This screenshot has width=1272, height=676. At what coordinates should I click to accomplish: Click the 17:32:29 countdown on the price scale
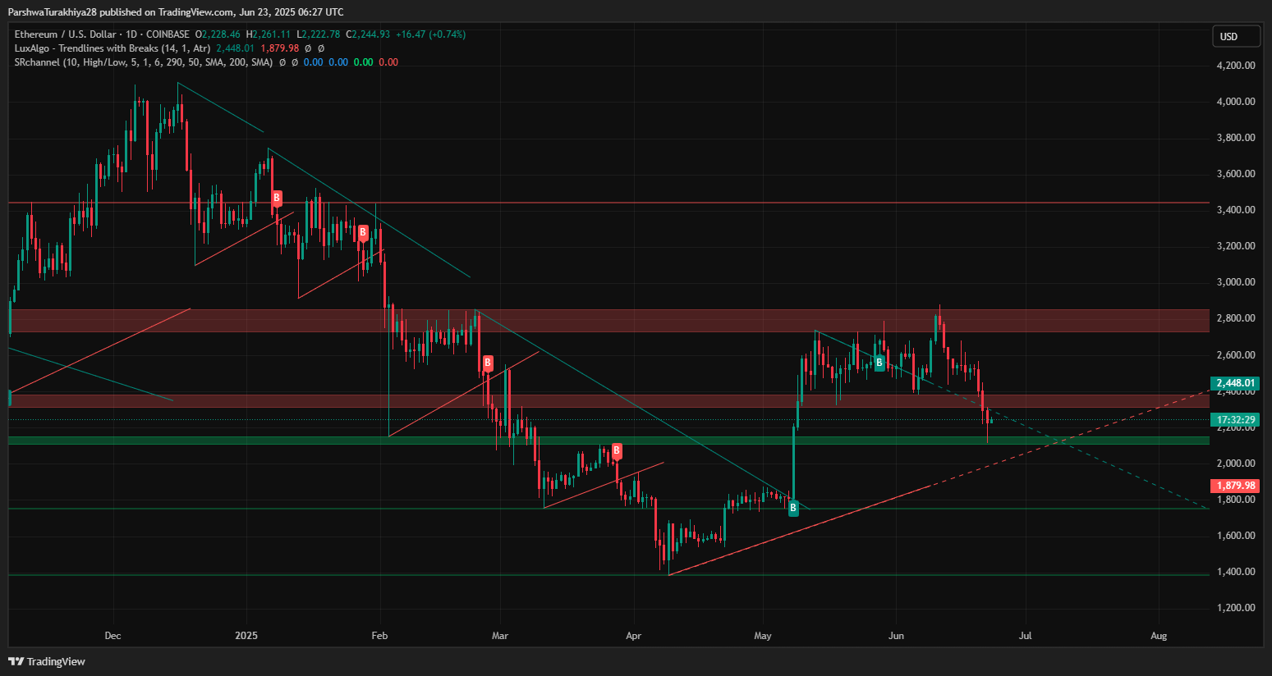coord(1234,419)
